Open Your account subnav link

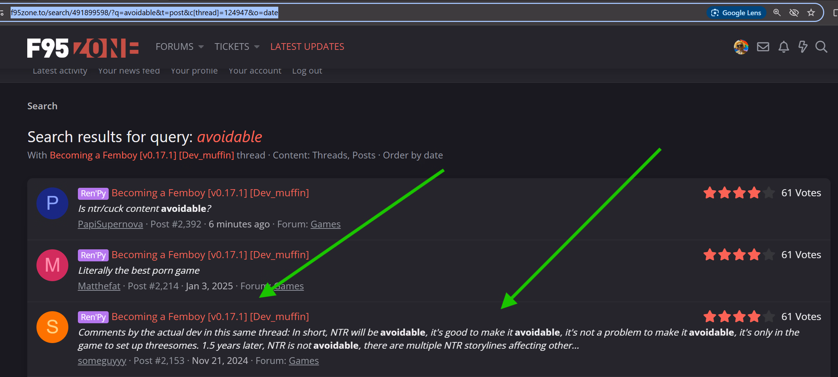[255, 71]
